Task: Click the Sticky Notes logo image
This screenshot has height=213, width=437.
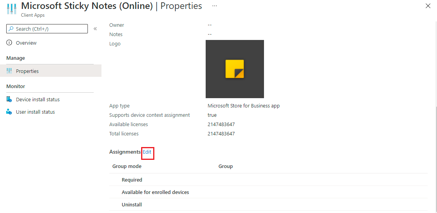Action: coord(235,69)
